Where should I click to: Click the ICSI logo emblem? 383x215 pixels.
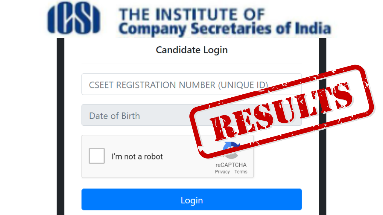click(x=74, y=19)
